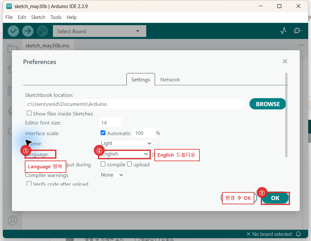Select the Settings tab
This screenshot has height=241, width=311.
(141, 79)
